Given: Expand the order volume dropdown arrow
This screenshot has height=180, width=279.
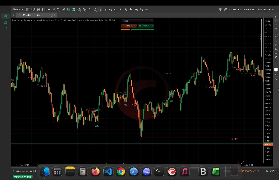Looking at the screenshot, I should pyautogui.click(x=152, y=21).
